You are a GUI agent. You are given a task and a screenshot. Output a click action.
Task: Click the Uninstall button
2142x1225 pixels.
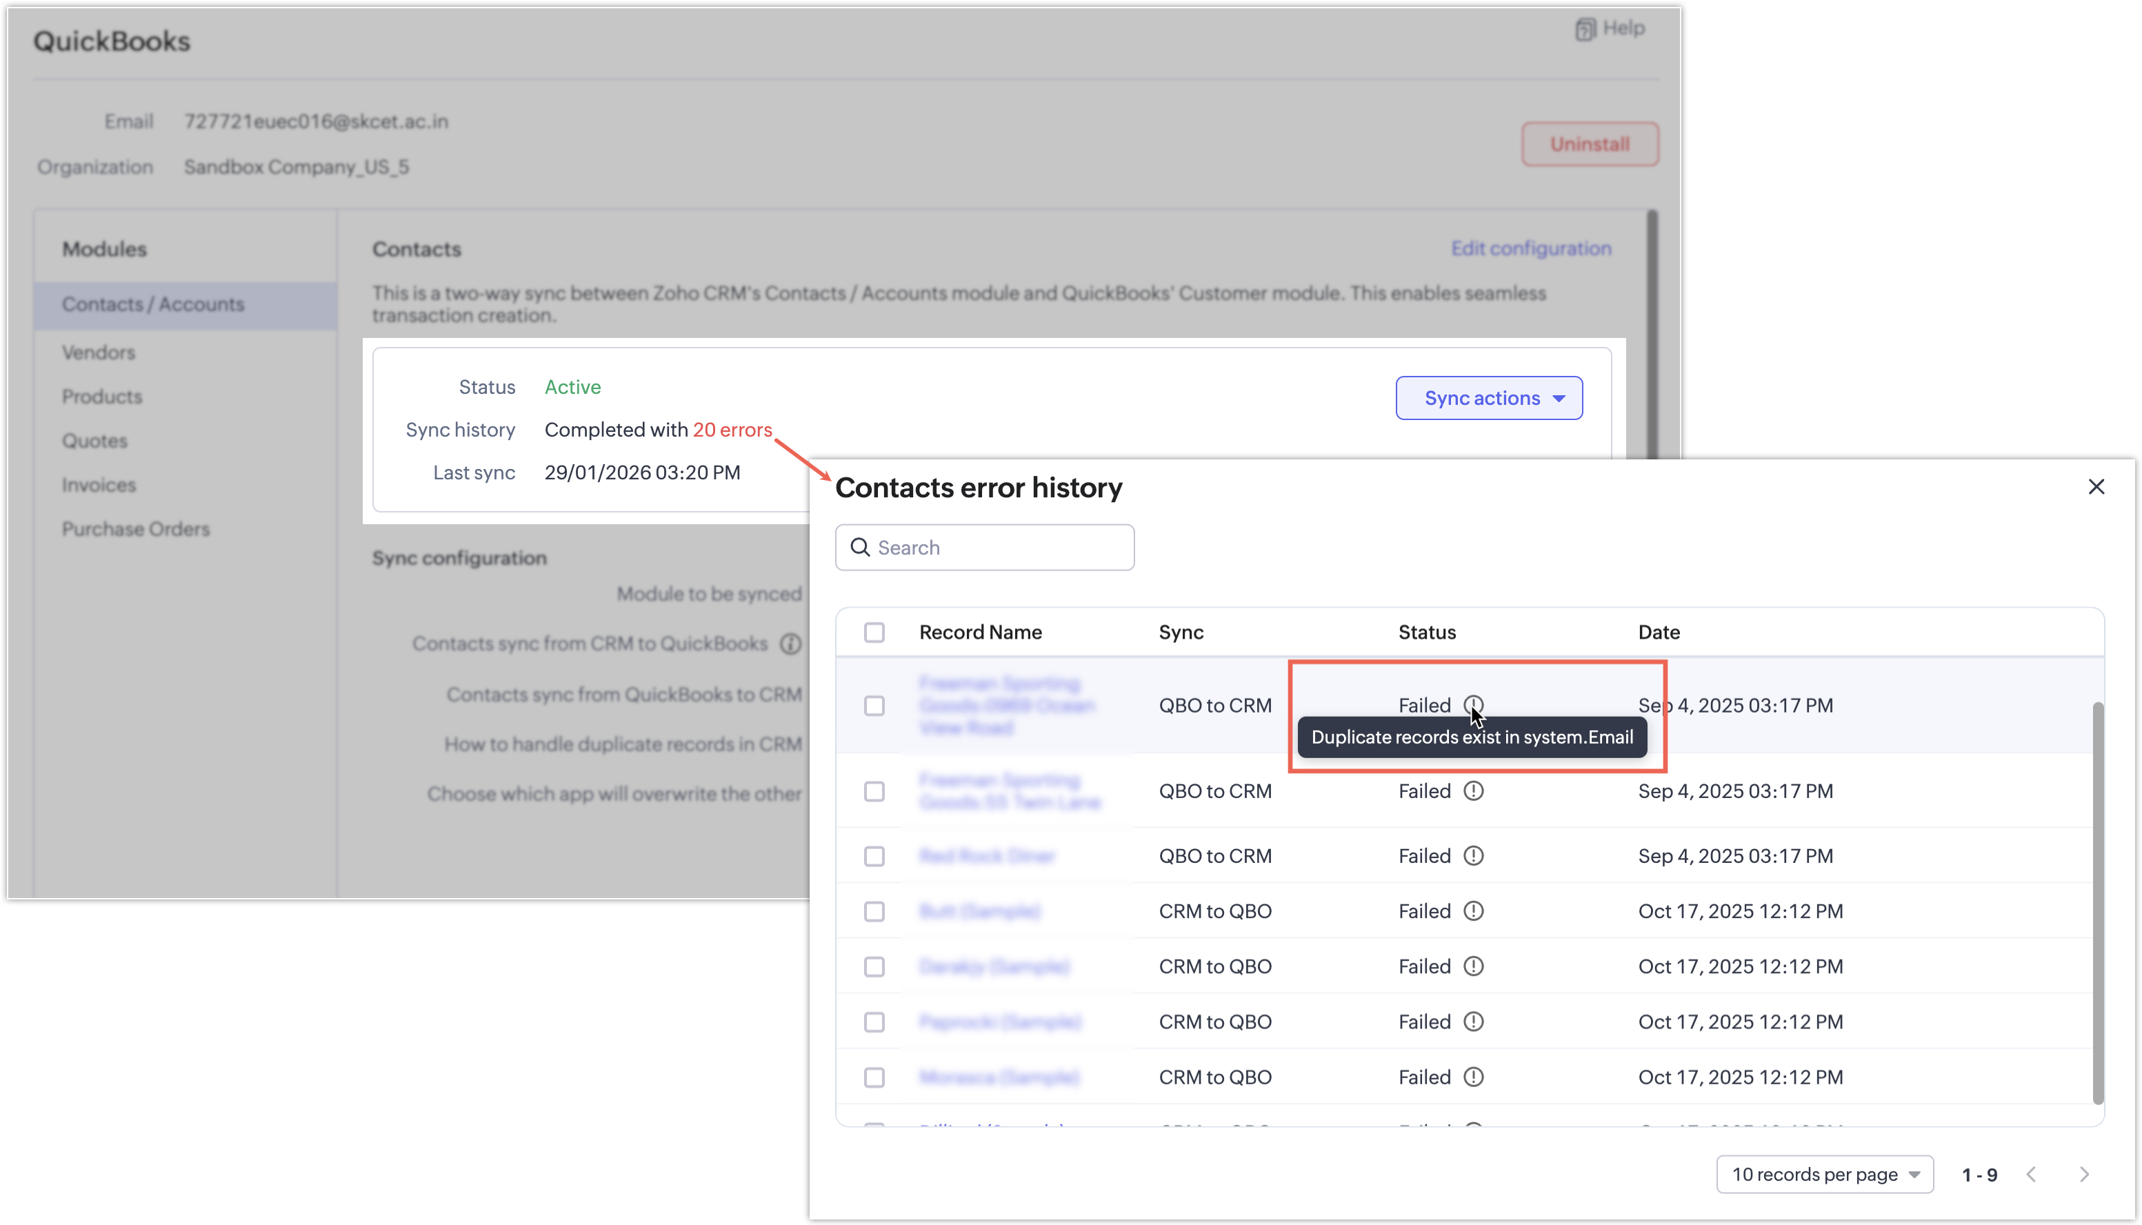coord(1590,144)
